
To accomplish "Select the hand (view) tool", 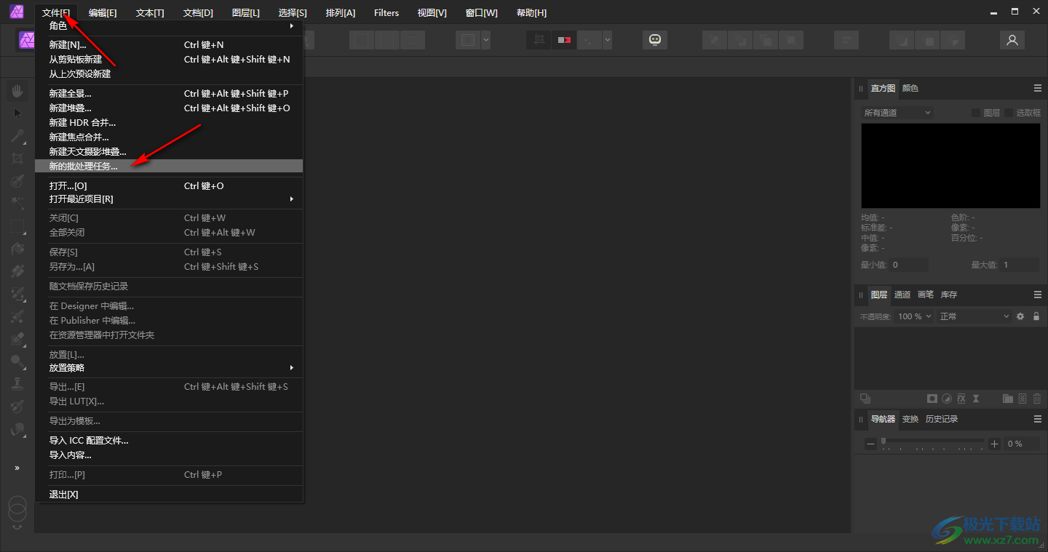I will (18, 91).
